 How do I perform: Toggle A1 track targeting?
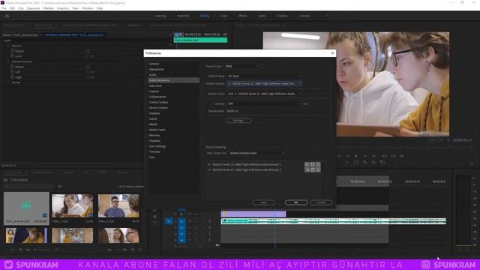click(x=181, y=221)
